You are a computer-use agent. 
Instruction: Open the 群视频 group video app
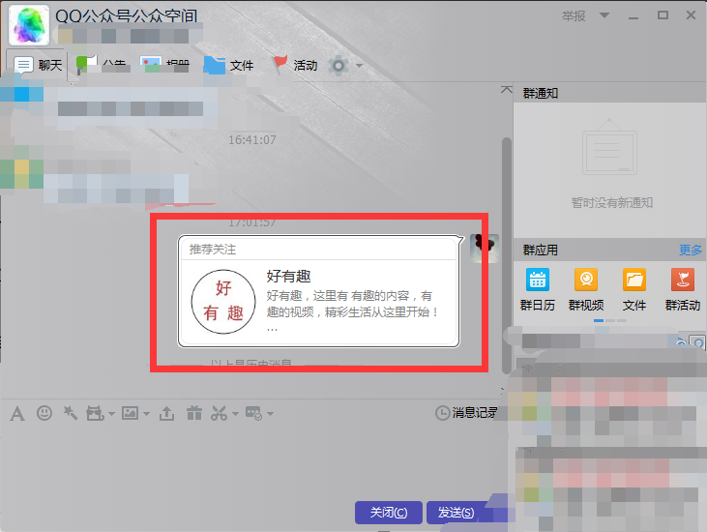click(586, 289)
